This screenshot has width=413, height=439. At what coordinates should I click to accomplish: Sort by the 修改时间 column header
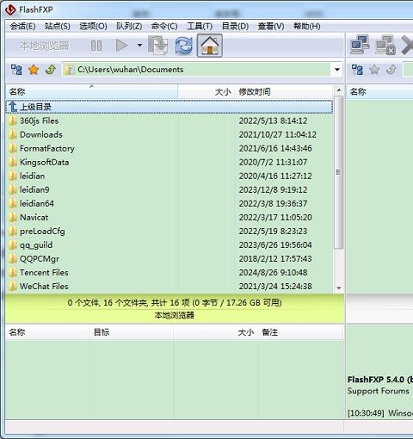(x=284, y=92)
